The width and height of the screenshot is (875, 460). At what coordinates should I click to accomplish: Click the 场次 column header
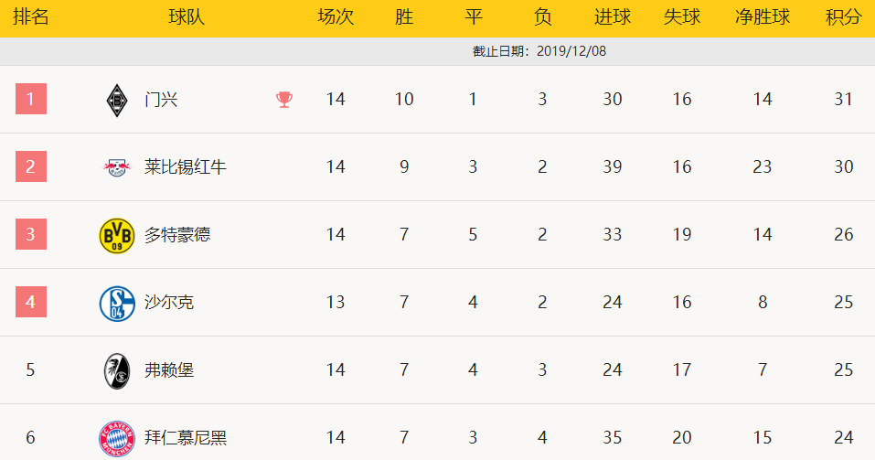tap(336, 16)
